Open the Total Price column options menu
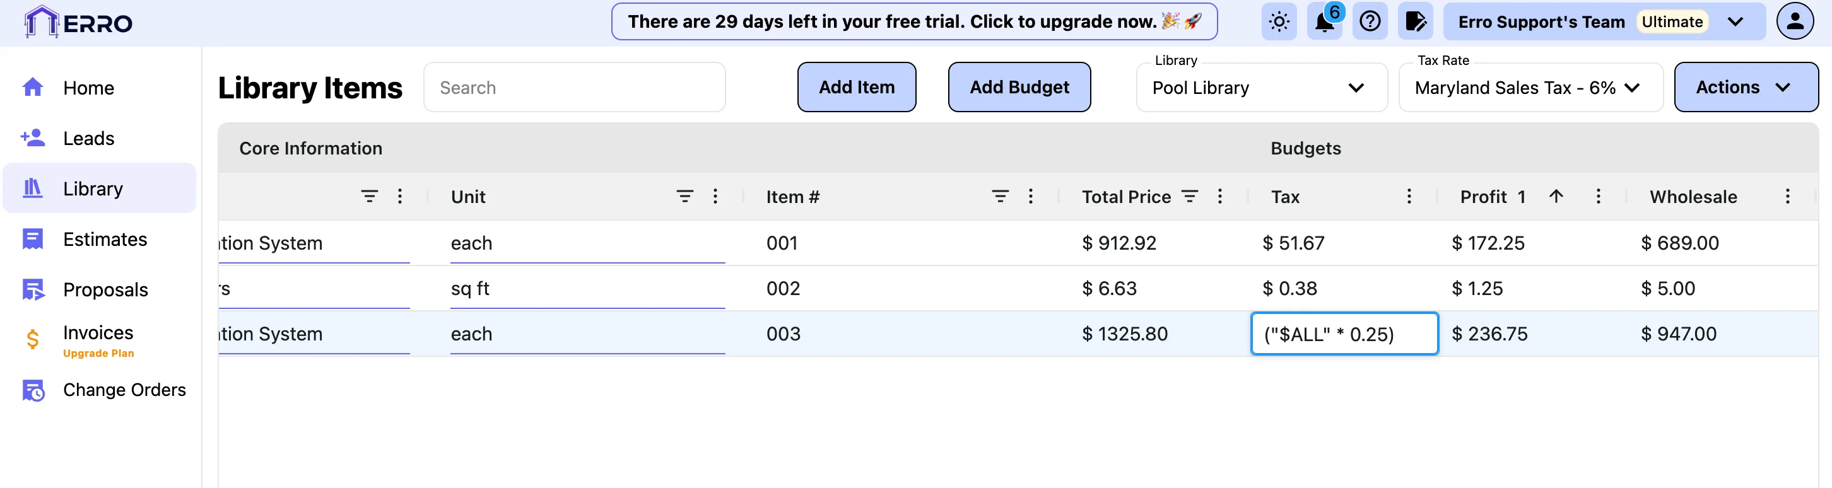1832x488 pixels. [1219, 197]
